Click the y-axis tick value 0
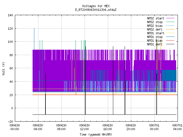183x137 pixels. (x=12, y=108)
